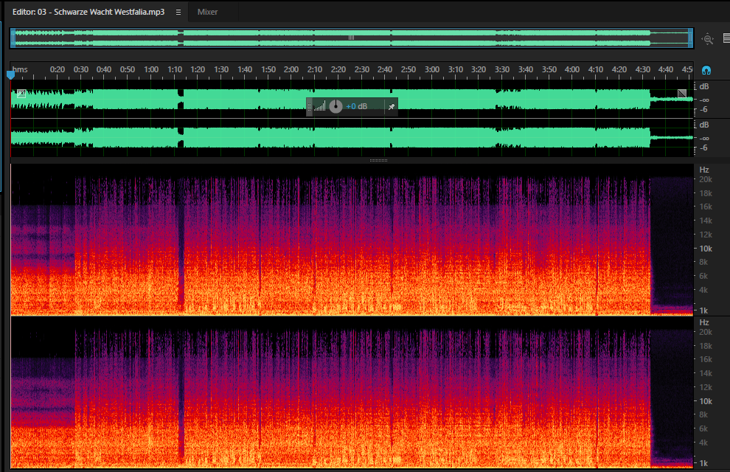Click the blue playhead marker on the timeline

pos(11,74)
